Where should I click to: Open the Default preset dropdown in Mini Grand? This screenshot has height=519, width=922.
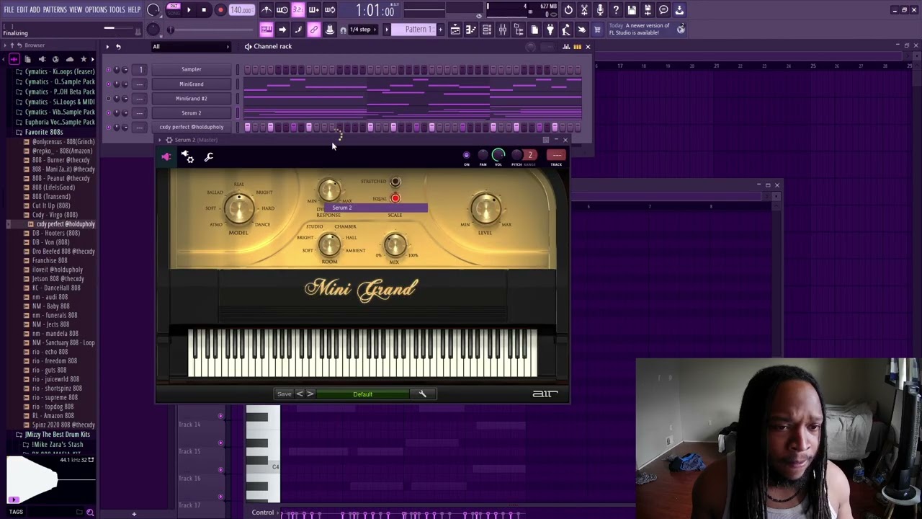[363, 394]
